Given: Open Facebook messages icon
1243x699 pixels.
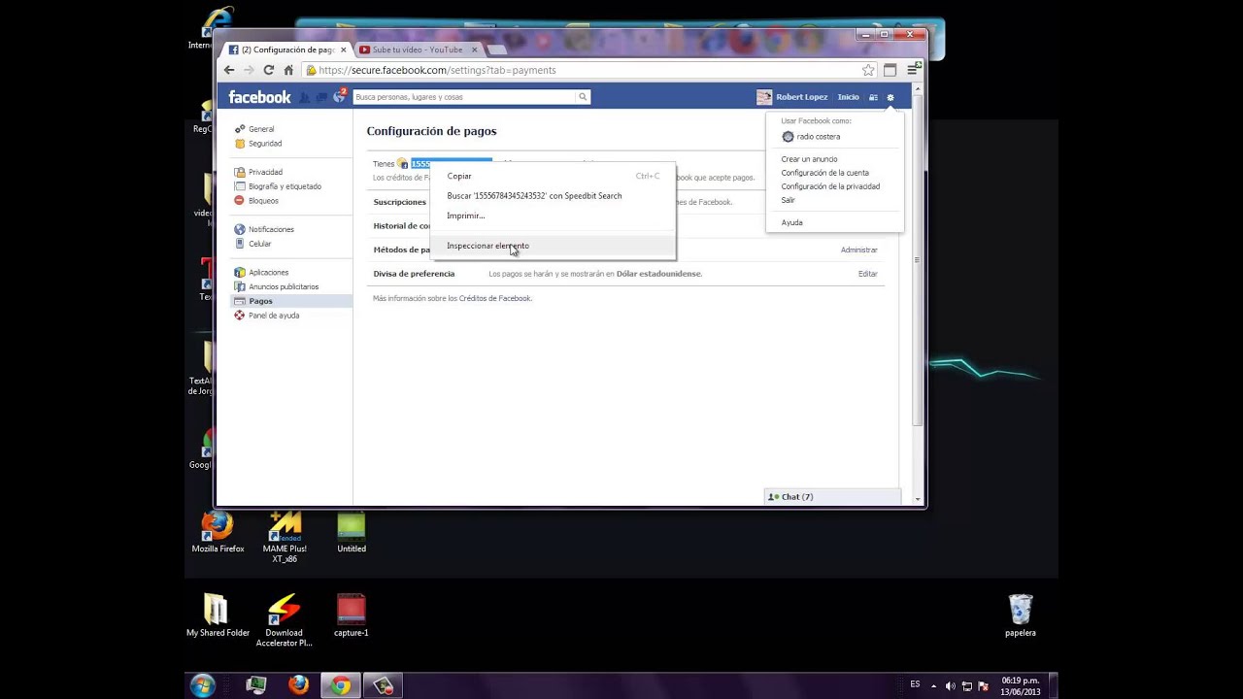Looking at the screenshot, I should (321, 97).
